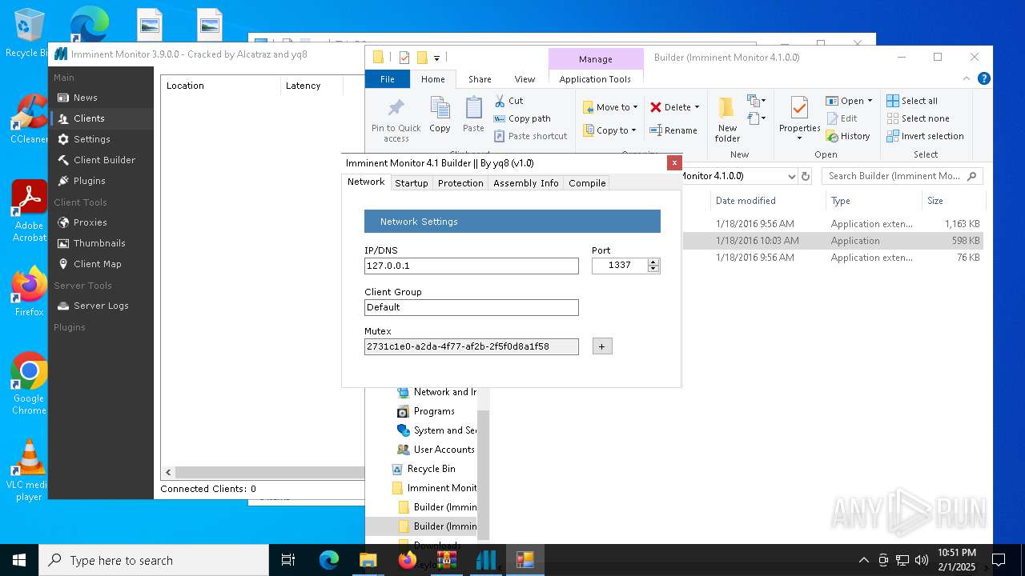Open Client Map in sidebar
1025x576 pixels.
[97, 264]
